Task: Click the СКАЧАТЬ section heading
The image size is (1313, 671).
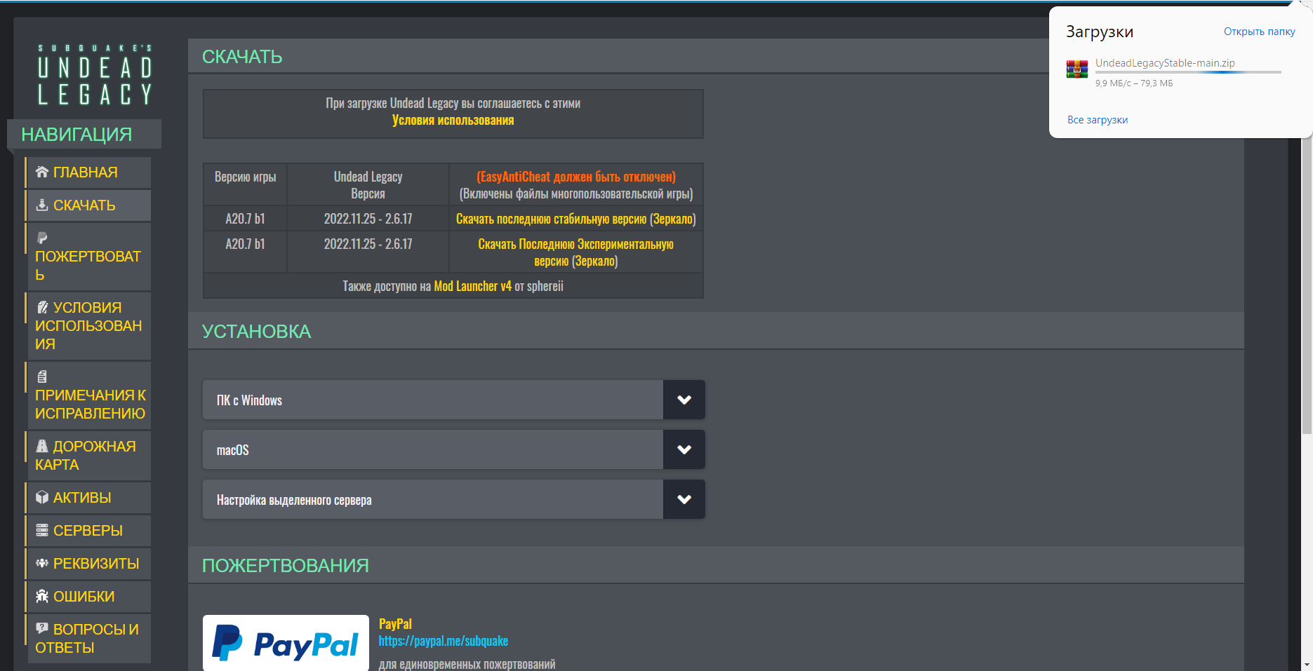Action: 242,57
